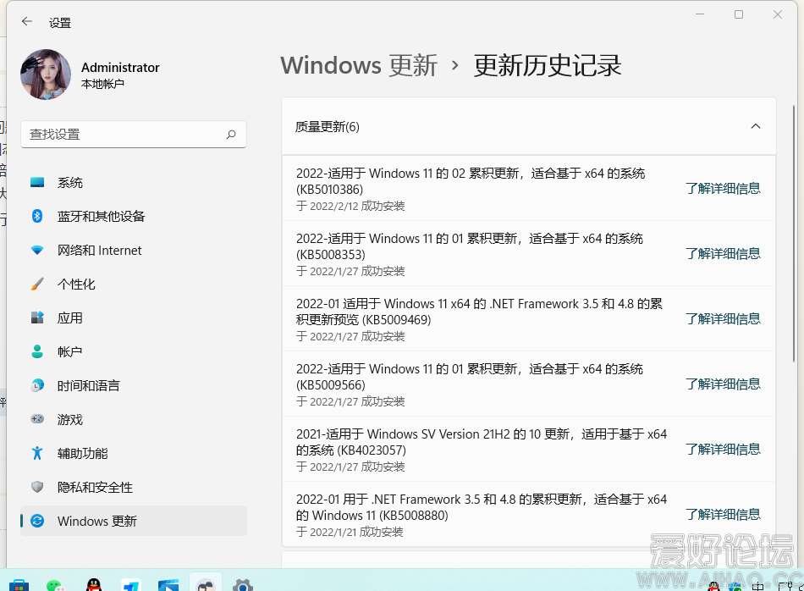This screenshot has width=804, height=591.
Task: Open 了解详细信息 for KB5010386
Action: (x=724, y=188)
